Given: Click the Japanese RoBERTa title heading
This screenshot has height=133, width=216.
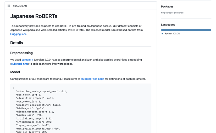Looking at the screenshot, I should (x=34, y=16).
